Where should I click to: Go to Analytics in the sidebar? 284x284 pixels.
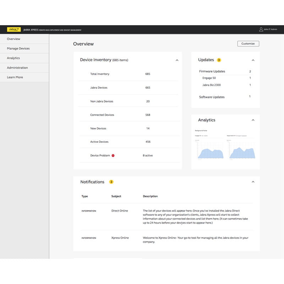pyautogui.click(x=13, y=58)
